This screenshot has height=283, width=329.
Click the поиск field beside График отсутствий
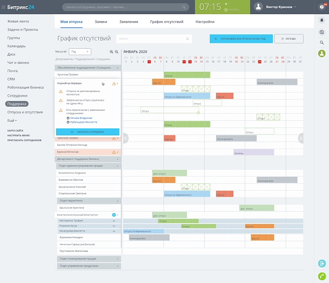click(154, 39)
